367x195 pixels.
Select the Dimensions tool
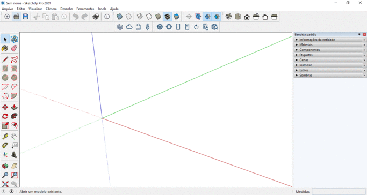(15, 136)
